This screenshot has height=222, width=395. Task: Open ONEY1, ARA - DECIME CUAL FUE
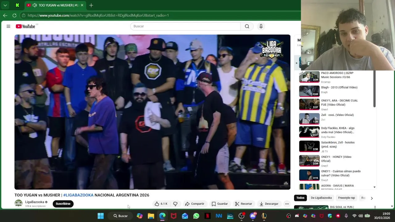tap(339, 103)
